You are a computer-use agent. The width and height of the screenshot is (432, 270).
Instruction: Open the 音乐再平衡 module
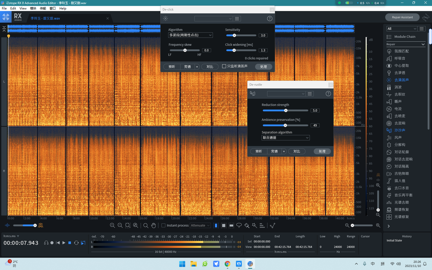coord(403,195)
